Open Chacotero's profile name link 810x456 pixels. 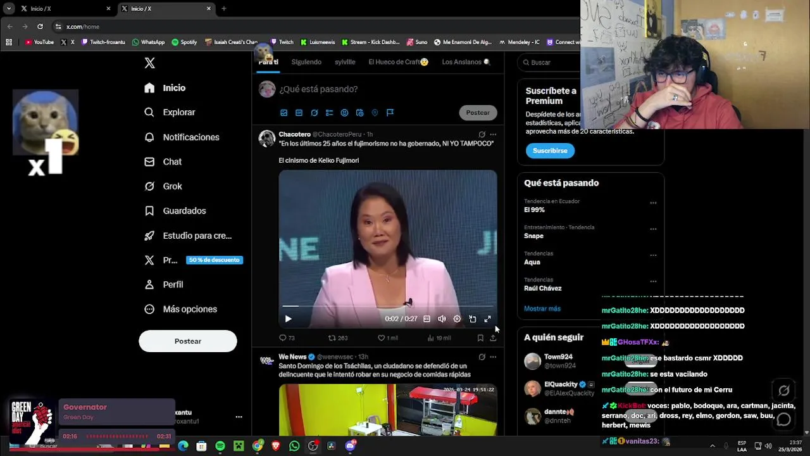point(294,134)
